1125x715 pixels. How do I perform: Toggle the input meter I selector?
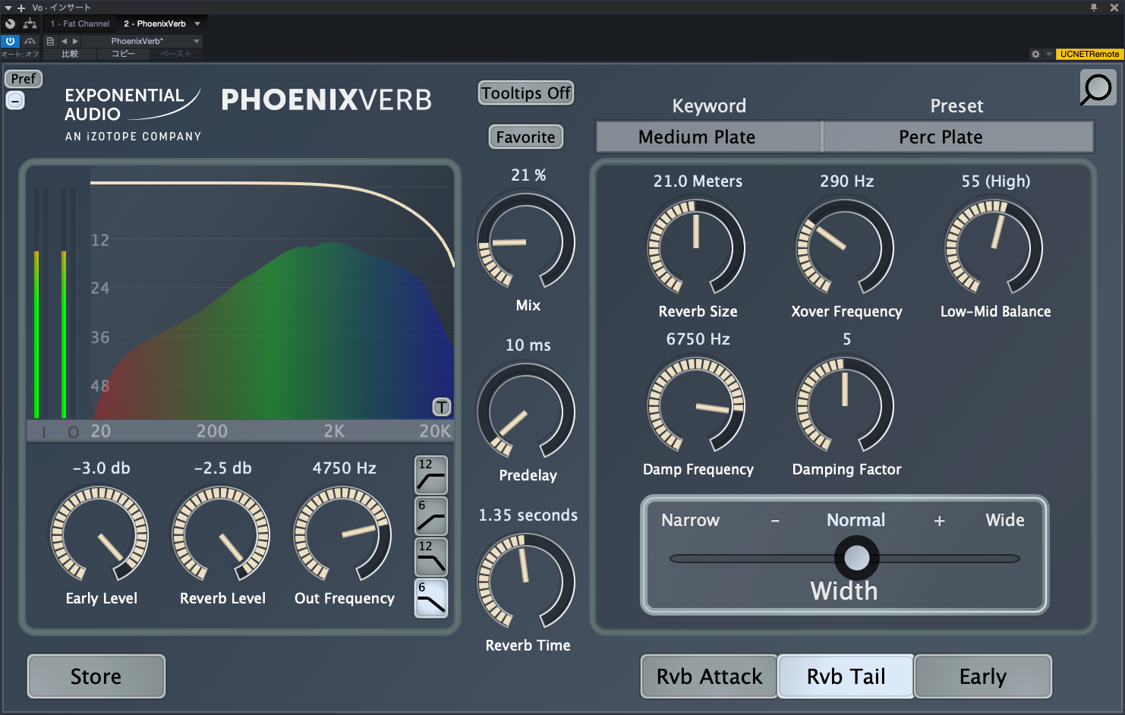[x=44, y=432]
